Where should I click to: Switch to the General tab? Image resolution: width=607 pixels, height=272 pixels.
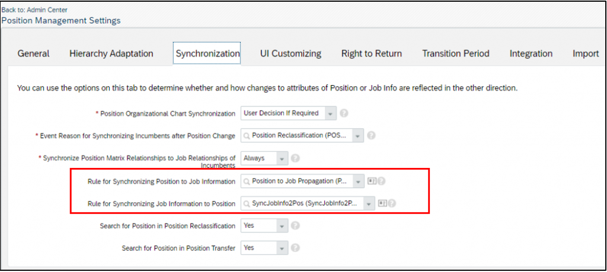point(33,54)
